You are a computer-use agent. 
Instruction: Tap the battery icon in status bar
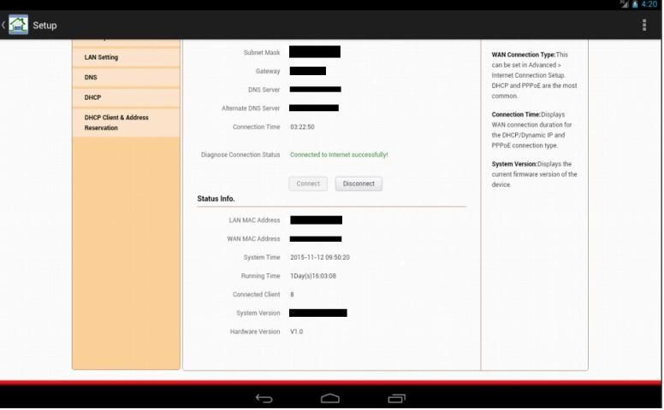[x=636, y=4]
